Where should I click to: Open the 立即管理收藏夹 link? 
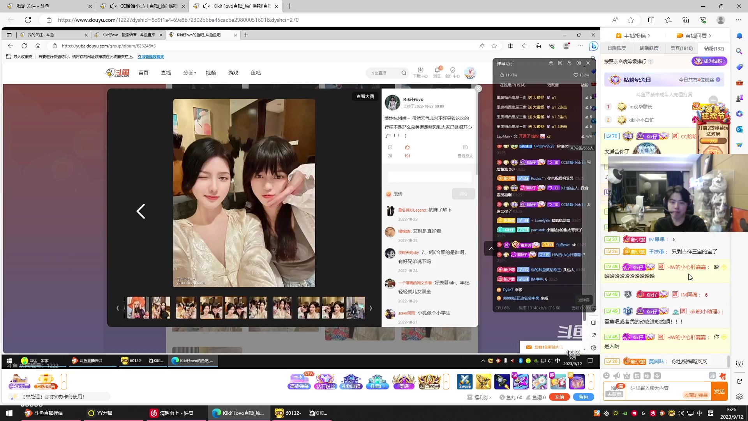click(x=151, y=57)
